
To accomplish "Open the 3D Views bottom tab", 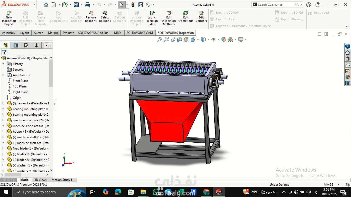I will (40, 180).
